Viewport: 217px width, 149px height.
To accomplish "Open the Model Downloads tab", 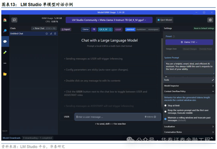I will [11, 138].
